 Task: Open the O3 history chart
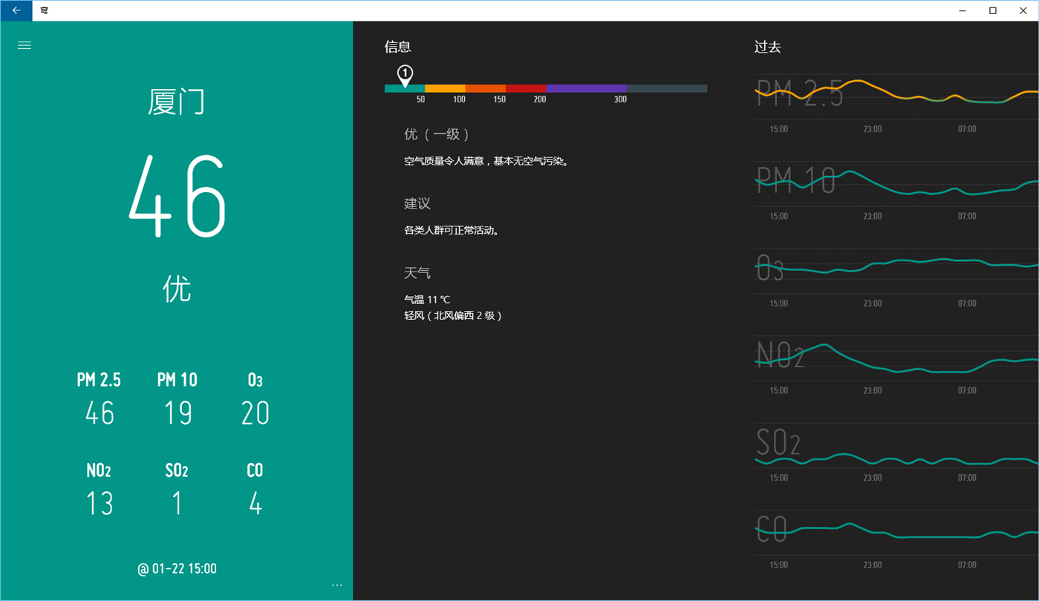896,270
